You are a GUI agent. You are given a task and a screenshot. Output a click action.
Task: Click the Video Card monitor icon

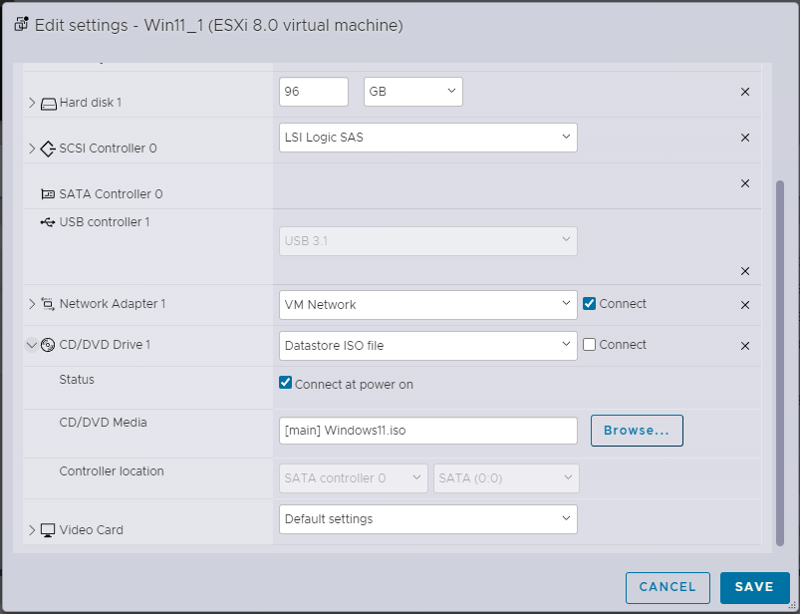pos(47,530)
